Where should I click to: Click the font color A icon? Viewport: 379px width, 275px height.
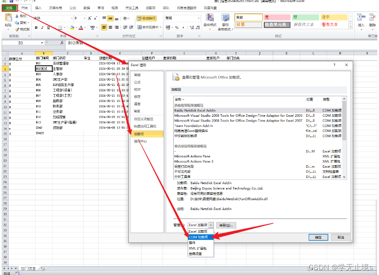(x=81, y=28)
